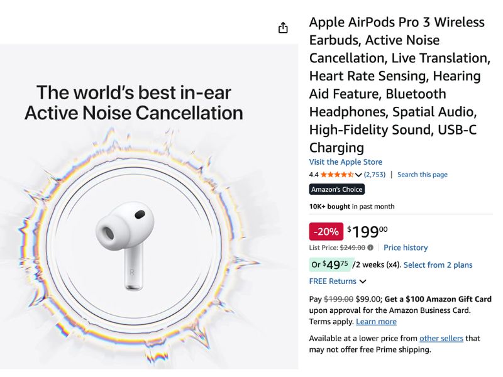Open the rating breakdown chevron next to the stars
The image size is (503, 377).
(x=358, y=175)
